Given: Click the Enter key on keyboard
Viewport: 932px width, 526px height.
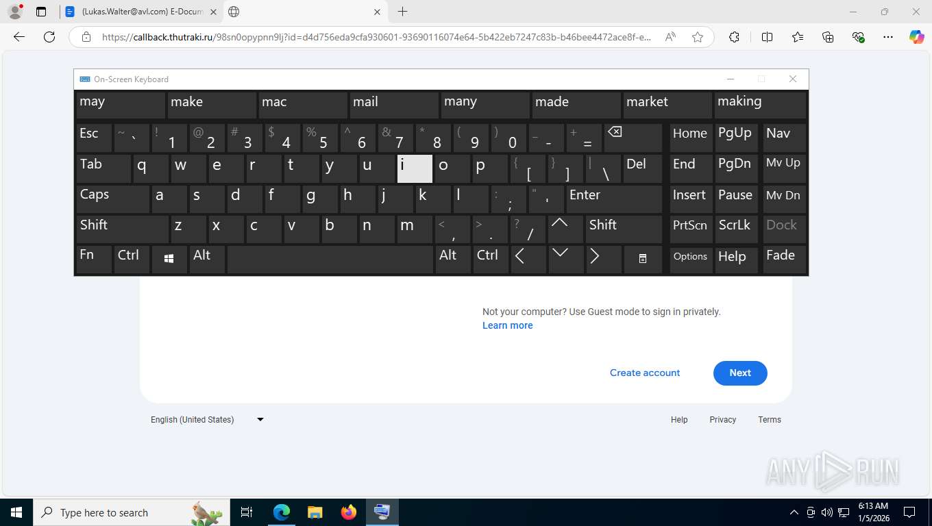Looking at the screenshot, I should (614, 199).
